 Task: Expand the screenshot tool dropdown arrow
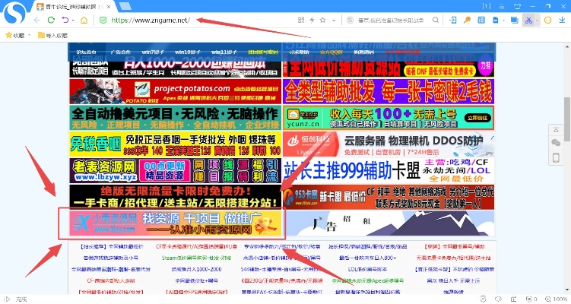(x=537, y=21)
